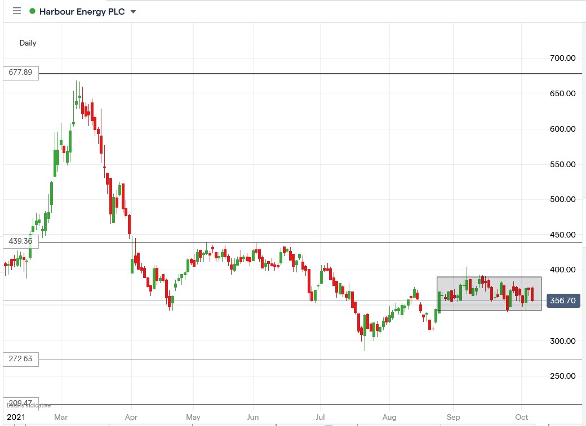Select the Sep label on the time axis
The width and height of the screenshot is (586, 426).
(x=454, y=417)
